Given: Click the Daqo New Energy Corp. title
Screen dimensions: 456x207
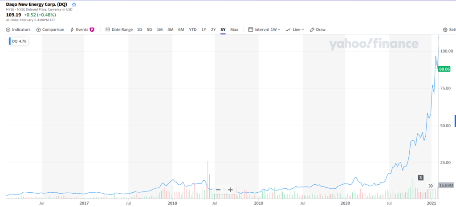Looking at the screenshot, I should click(37, 4).
